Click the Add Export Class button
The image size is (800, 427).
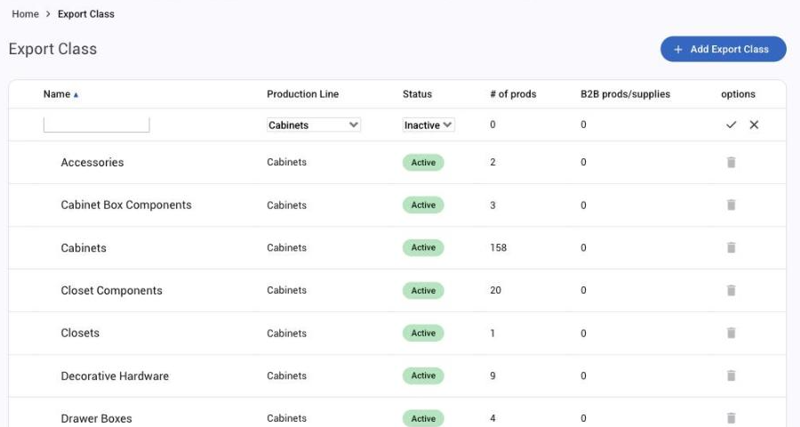coord(723,49)
